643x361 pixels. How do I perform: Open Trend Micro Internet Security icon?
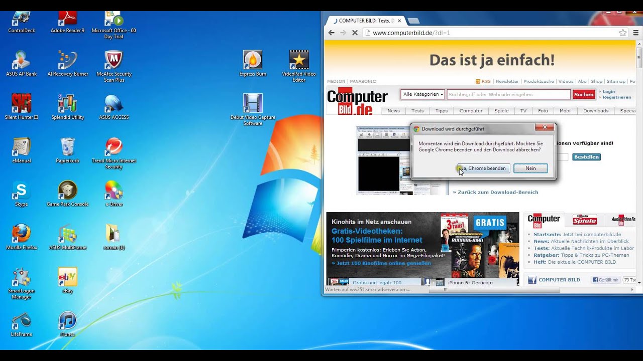(x=114, y=153)
